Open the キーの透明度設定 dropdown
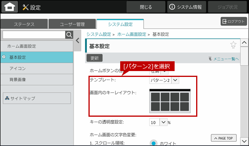The height and width of the screenshot is (146, 249). [x=158, y=123]
